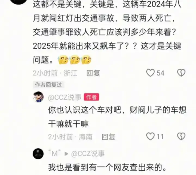Tap the 作者回复过 label
The height and width of the screenshot is (175, 196).
(48, 85)
